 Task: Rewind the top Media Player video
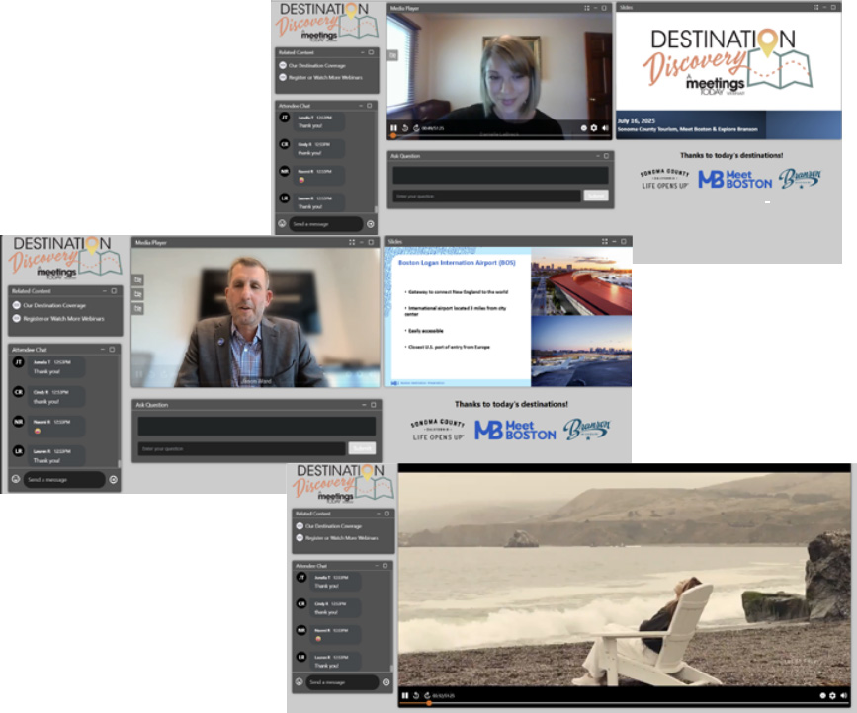pyautogui.click(x=404, y=128)
